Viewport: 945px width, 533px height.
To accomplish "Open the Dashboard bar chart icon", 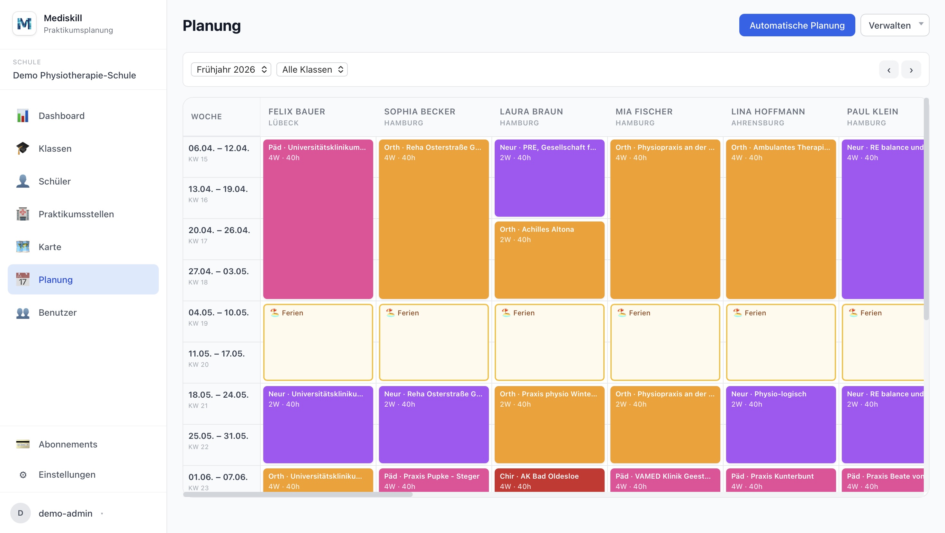I will [23, 115].
